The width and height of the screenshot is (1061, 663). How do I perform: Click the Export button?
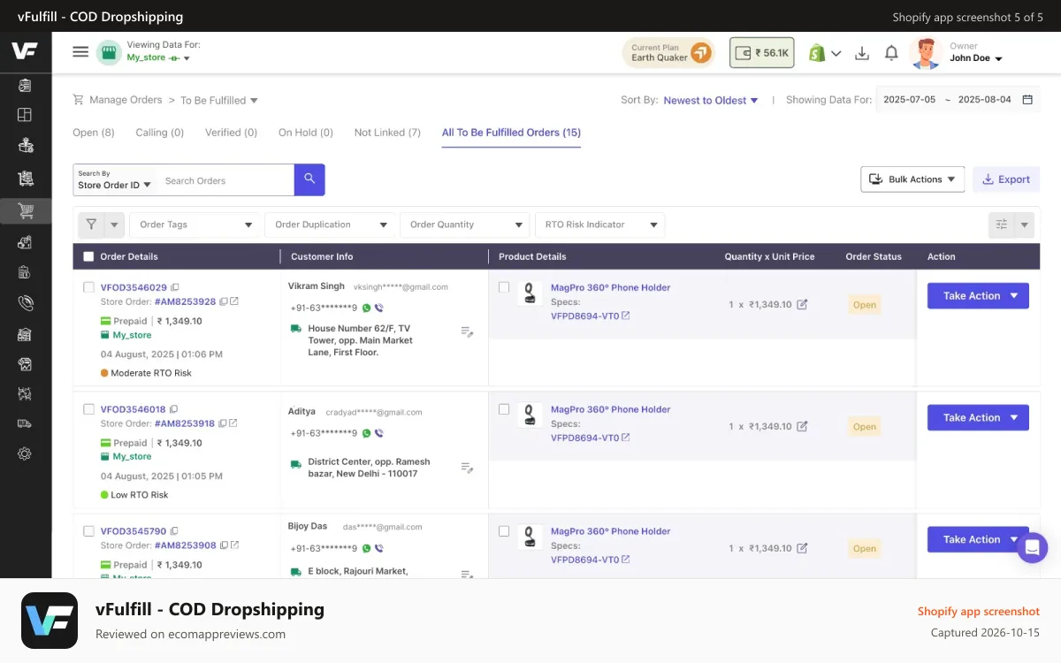pos(1006,179)
